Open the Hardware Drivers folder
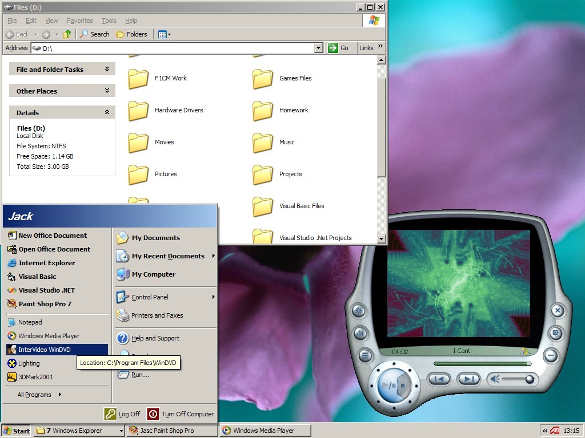585x438 pixels. [166, 111]
